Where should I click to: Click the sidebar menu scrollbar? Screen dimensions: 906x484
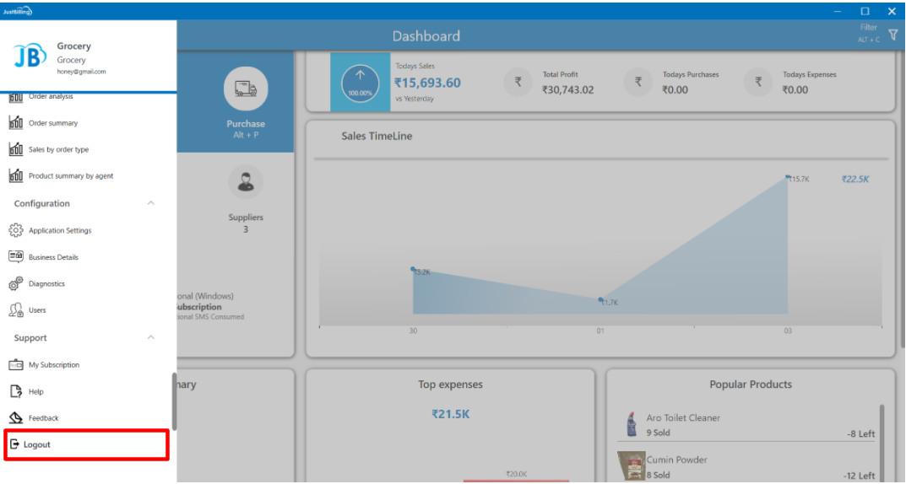174,401
